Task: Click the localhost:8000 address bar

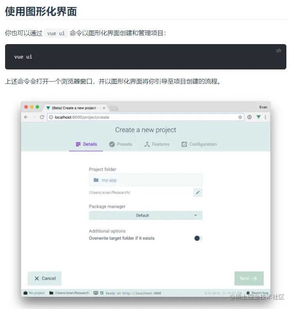Action: [146, 117]
